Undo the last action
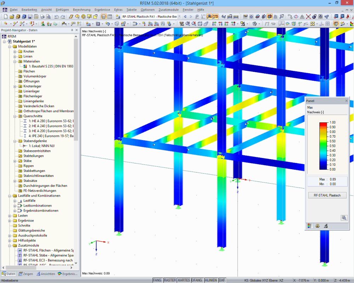 coord(57,17)
